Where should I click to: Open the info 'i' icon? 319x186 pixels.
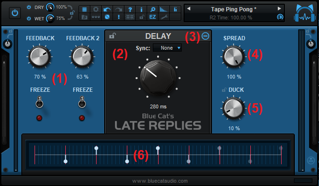[x=142, y=9]
